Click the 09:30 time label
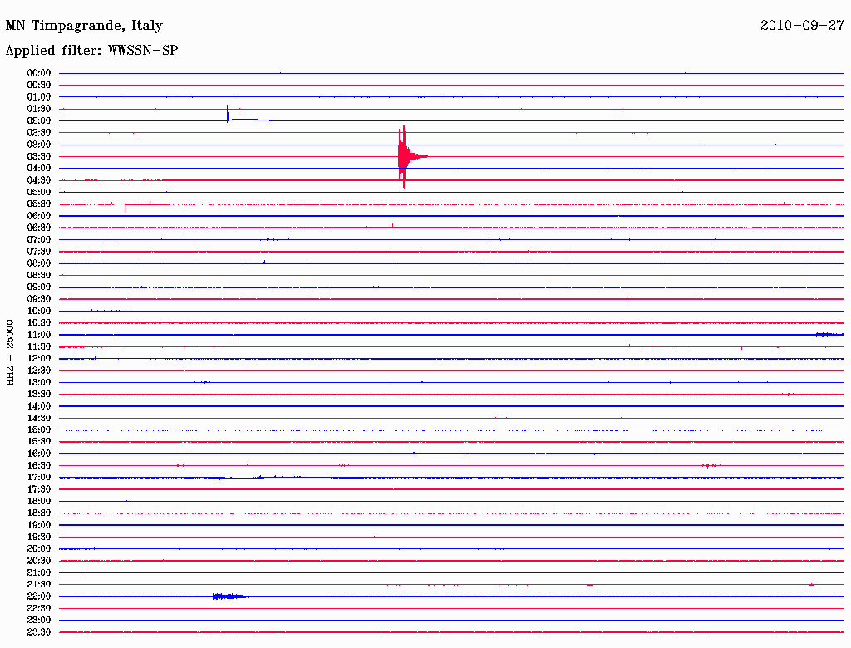This screenshot has height=648, width=851. 39,299
